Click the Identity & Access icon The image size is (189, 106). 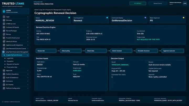[4, 41]
